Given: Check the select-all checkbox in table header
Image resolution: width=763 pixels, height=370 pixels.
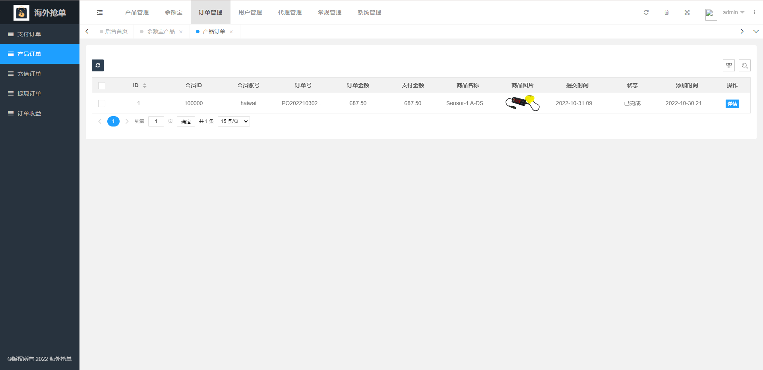Looking at the screenshot, I should click(x=102, y=85).
